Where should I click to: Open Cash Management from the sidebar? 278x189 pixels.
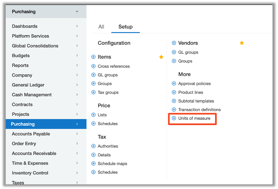(x=32, y=95)
